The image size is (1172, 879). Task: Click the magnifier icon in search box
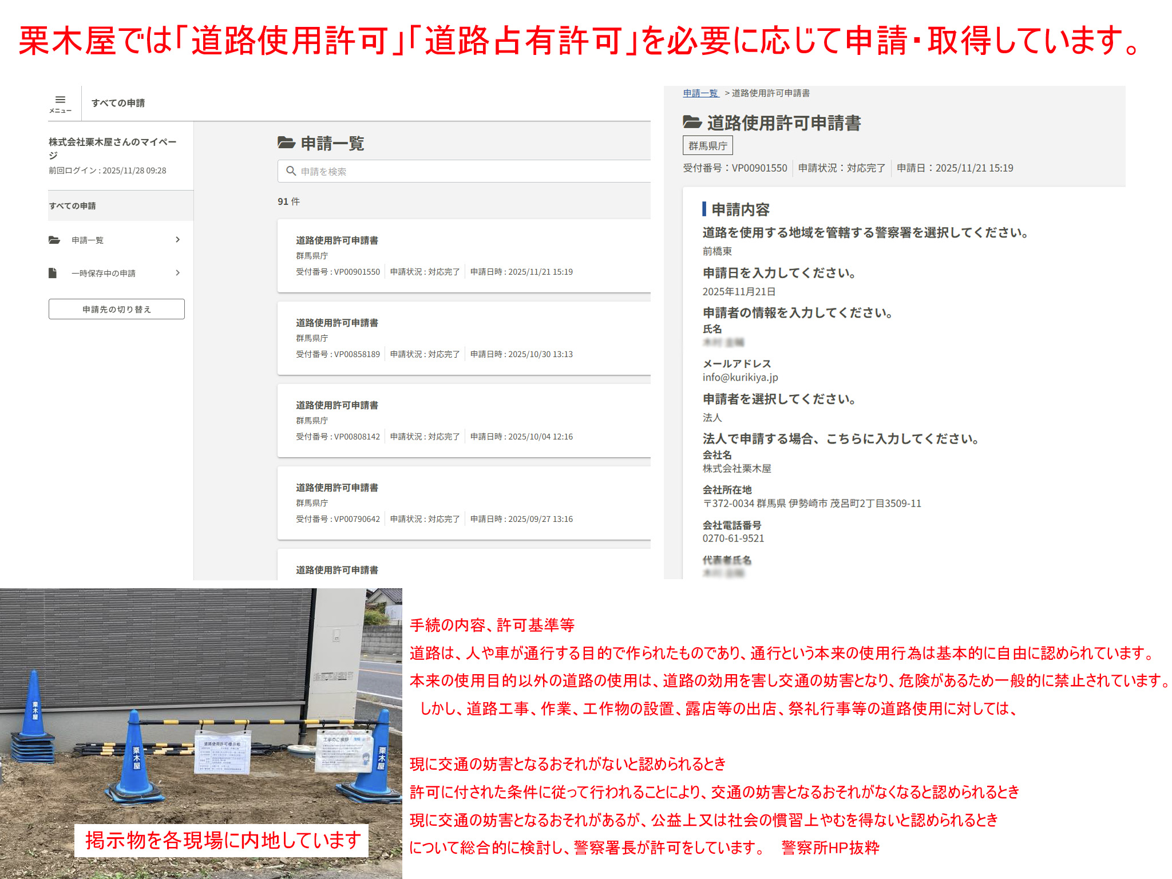(291, 171)
